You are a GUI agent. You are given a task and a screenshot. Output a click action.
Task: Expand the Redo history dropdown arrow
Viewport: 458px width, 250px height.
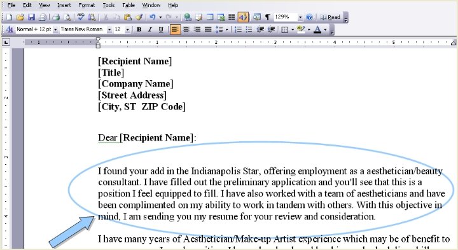176,17
